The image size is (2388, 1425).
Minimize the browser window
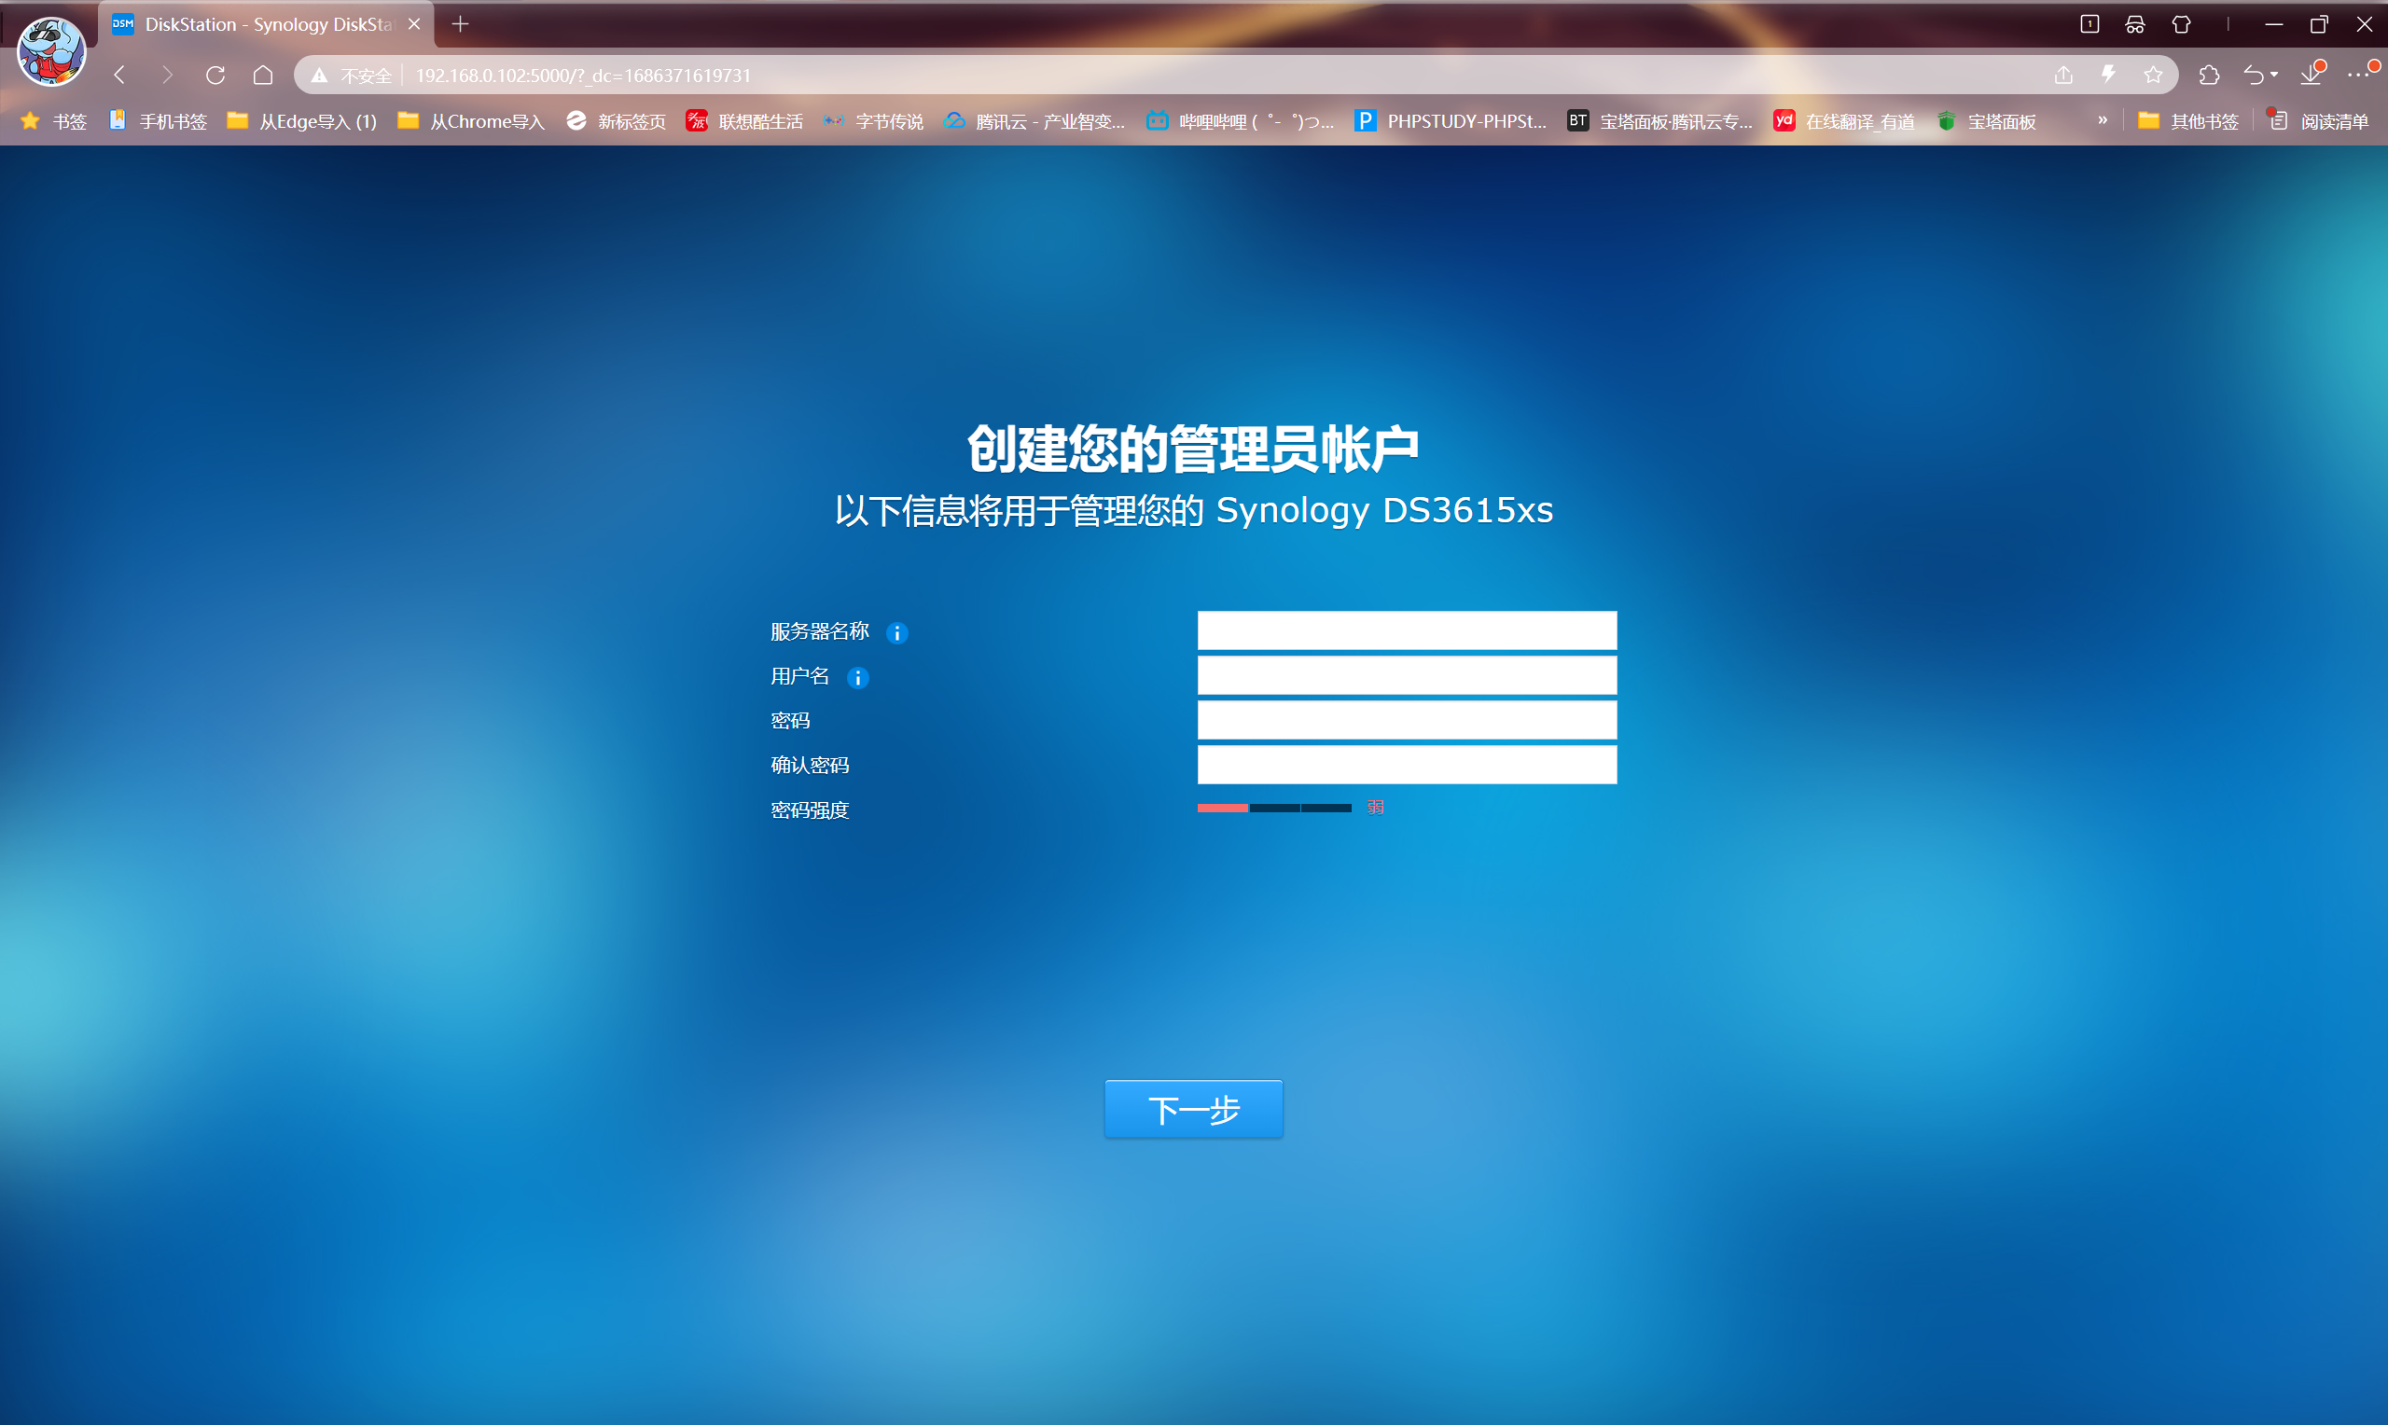coord(2272,24)
